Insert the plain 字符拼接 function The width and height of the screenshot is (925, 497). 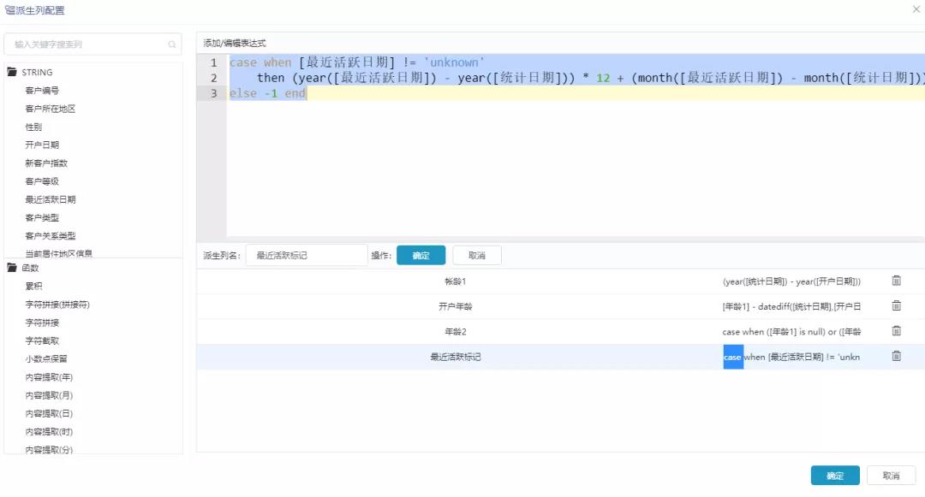click(x=42, y=322)
